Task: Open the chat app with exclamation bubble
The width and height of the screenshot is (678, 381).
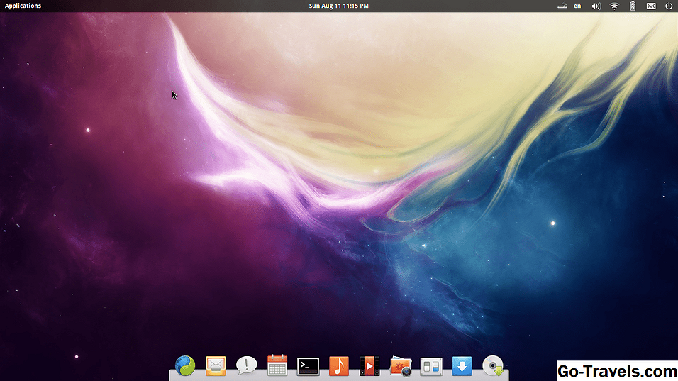Action: [246, 365]
